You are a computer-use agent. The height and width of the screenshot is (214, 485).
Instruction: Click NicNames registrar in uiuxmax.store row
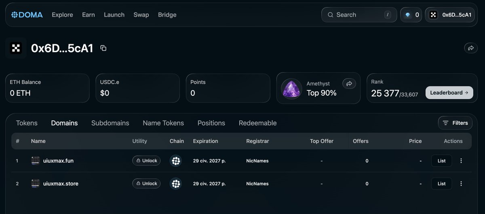257,184
